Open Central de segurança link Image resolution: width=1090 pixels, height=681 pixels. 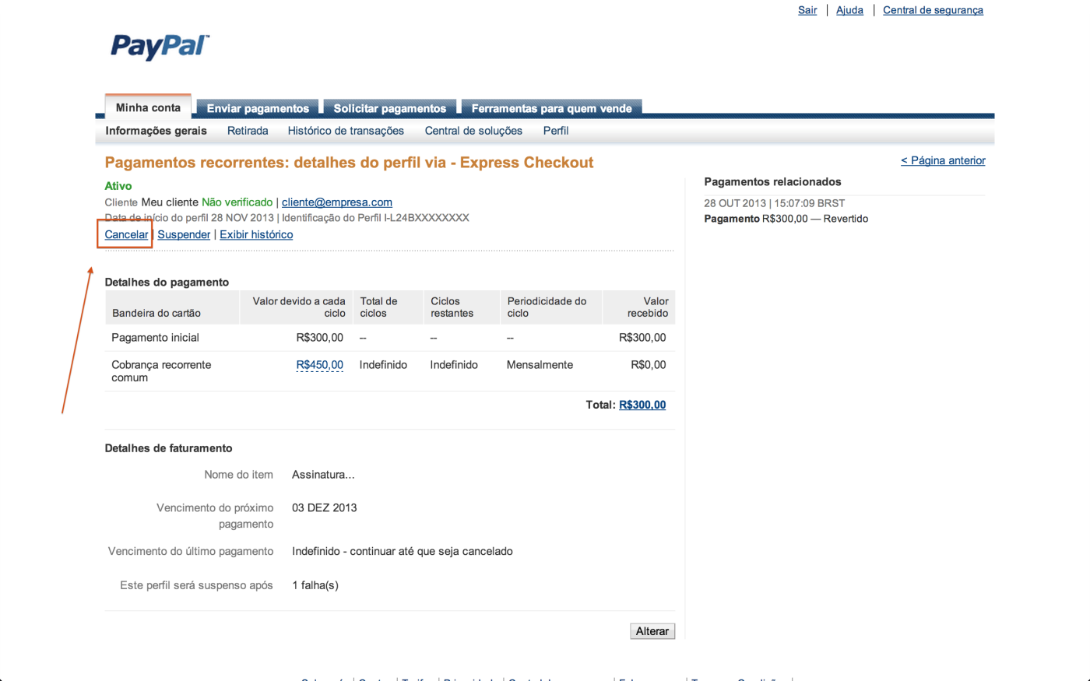pos(933,10)
